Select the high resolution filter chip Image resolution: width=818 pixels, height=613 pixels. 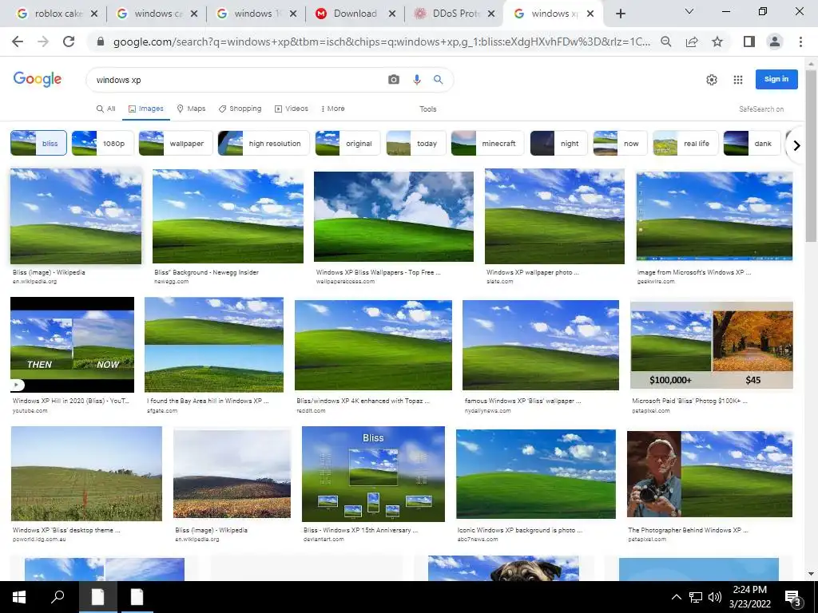tap(264, 144)
